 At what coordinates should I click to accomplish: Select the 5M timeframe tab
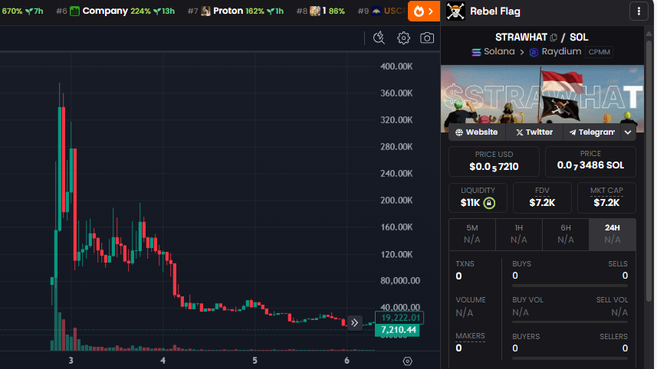tap(471, 233)
